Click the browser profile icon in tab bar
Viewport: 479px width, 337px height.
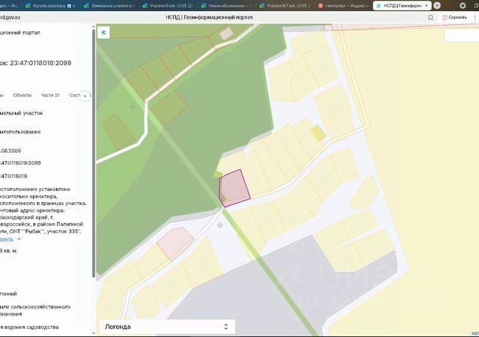[x=463, y=5]
